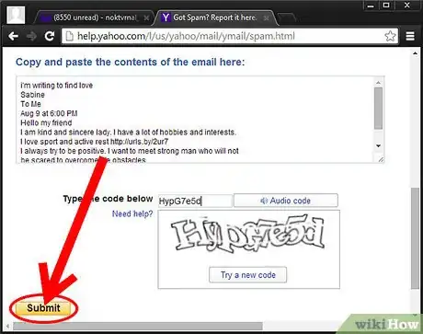Screen dimensions: 423x334
Task: Click the textarea resize handle corner
Action: (381, 159)
